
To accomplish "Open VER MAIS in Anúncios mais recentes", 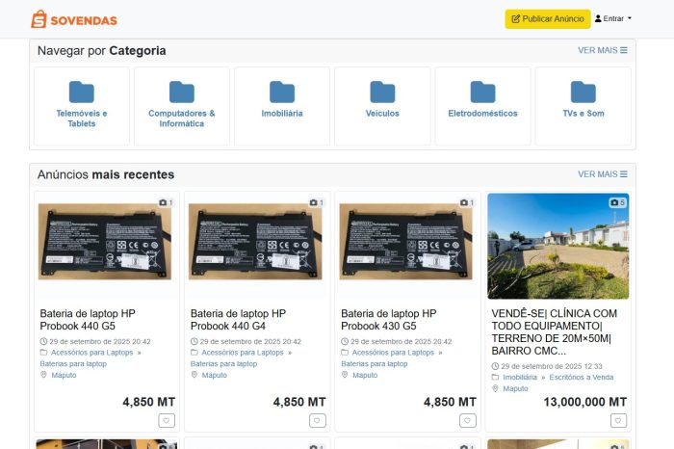I will click(x=602, y=174).
